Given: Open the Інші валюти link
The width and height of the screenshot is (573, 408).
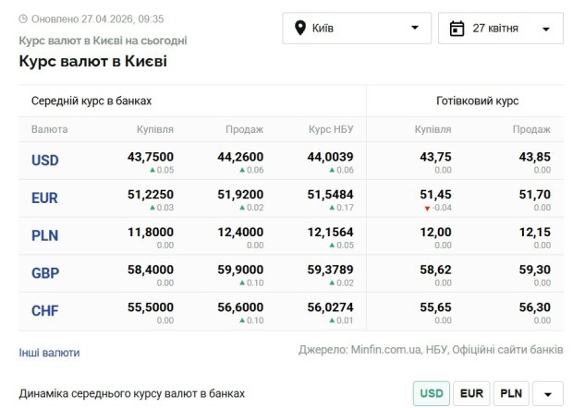Looking at the screenshot, I should [49, 353].
